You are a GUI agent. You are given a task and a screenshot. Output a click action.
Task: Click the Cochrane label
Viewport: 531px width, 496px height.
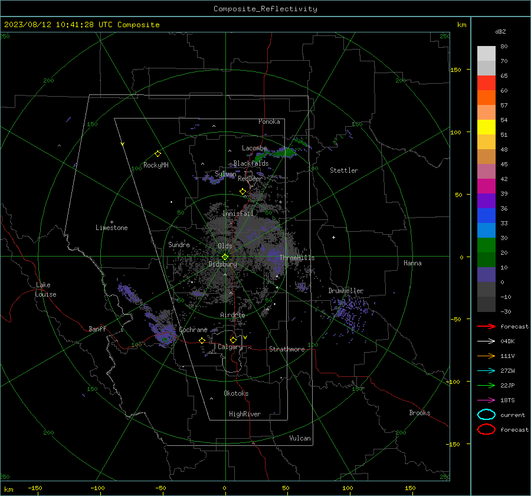click(193, 330)
